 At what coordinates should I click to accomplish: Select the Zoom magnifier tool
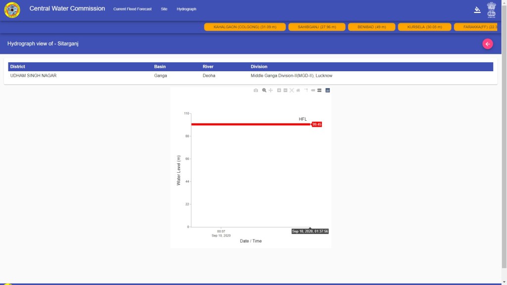point(264,91)
